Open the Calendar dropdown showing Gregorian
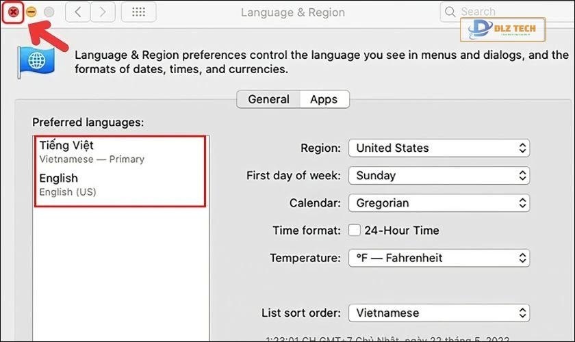 coord(439,203)
